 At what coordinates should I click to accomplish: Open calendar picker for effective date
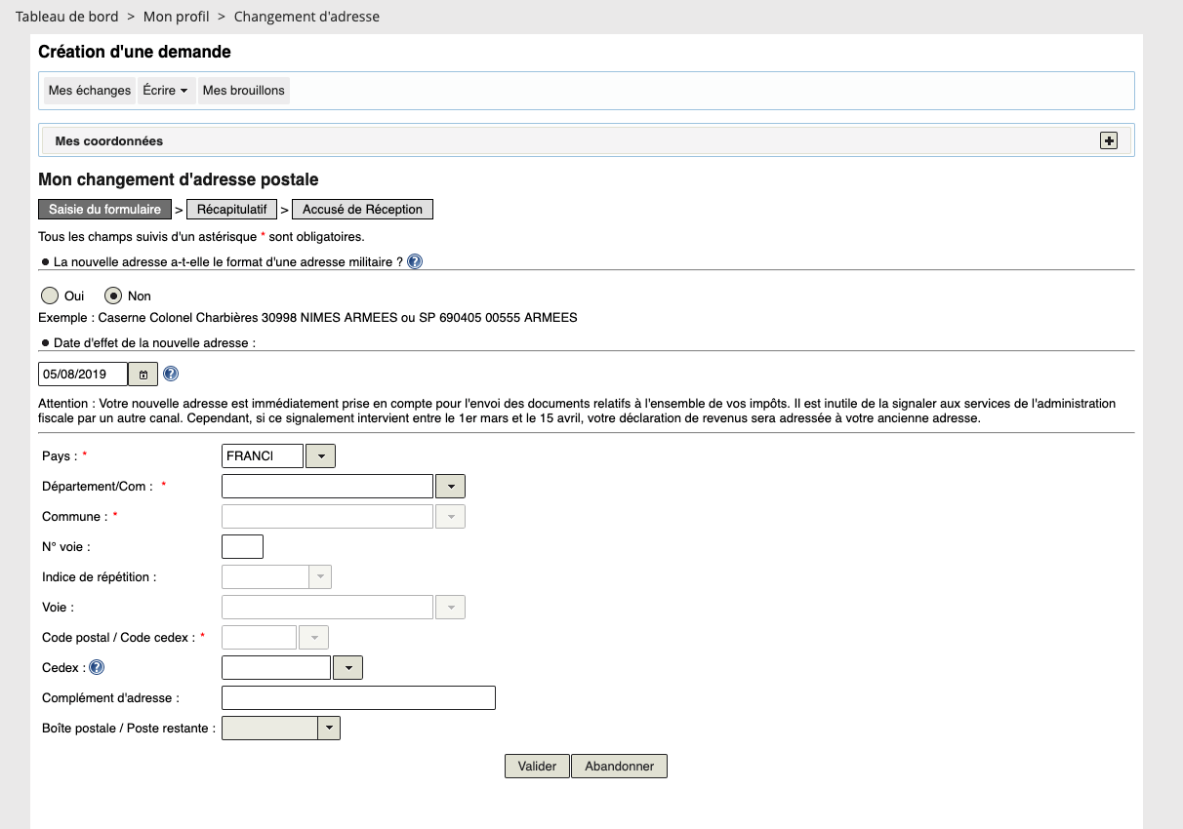point(143,375)
